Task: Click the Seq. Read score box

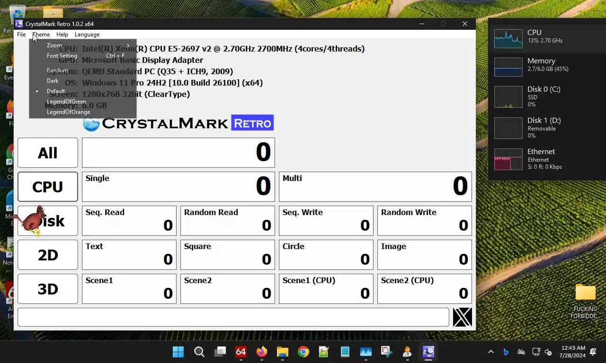Action: (x=129, y=221)
